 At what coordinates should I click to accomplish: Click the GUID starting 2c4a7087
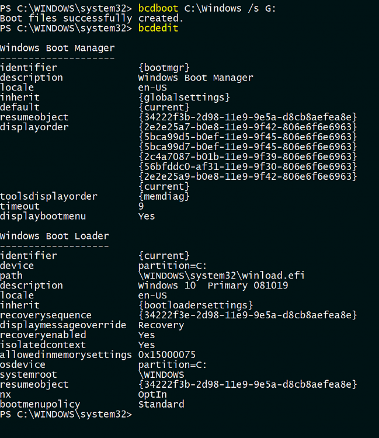(248, 157)
